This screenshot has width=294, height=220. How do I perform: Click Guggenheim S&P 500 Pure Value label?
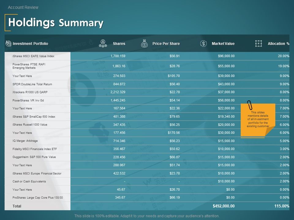tap(34, 157)
